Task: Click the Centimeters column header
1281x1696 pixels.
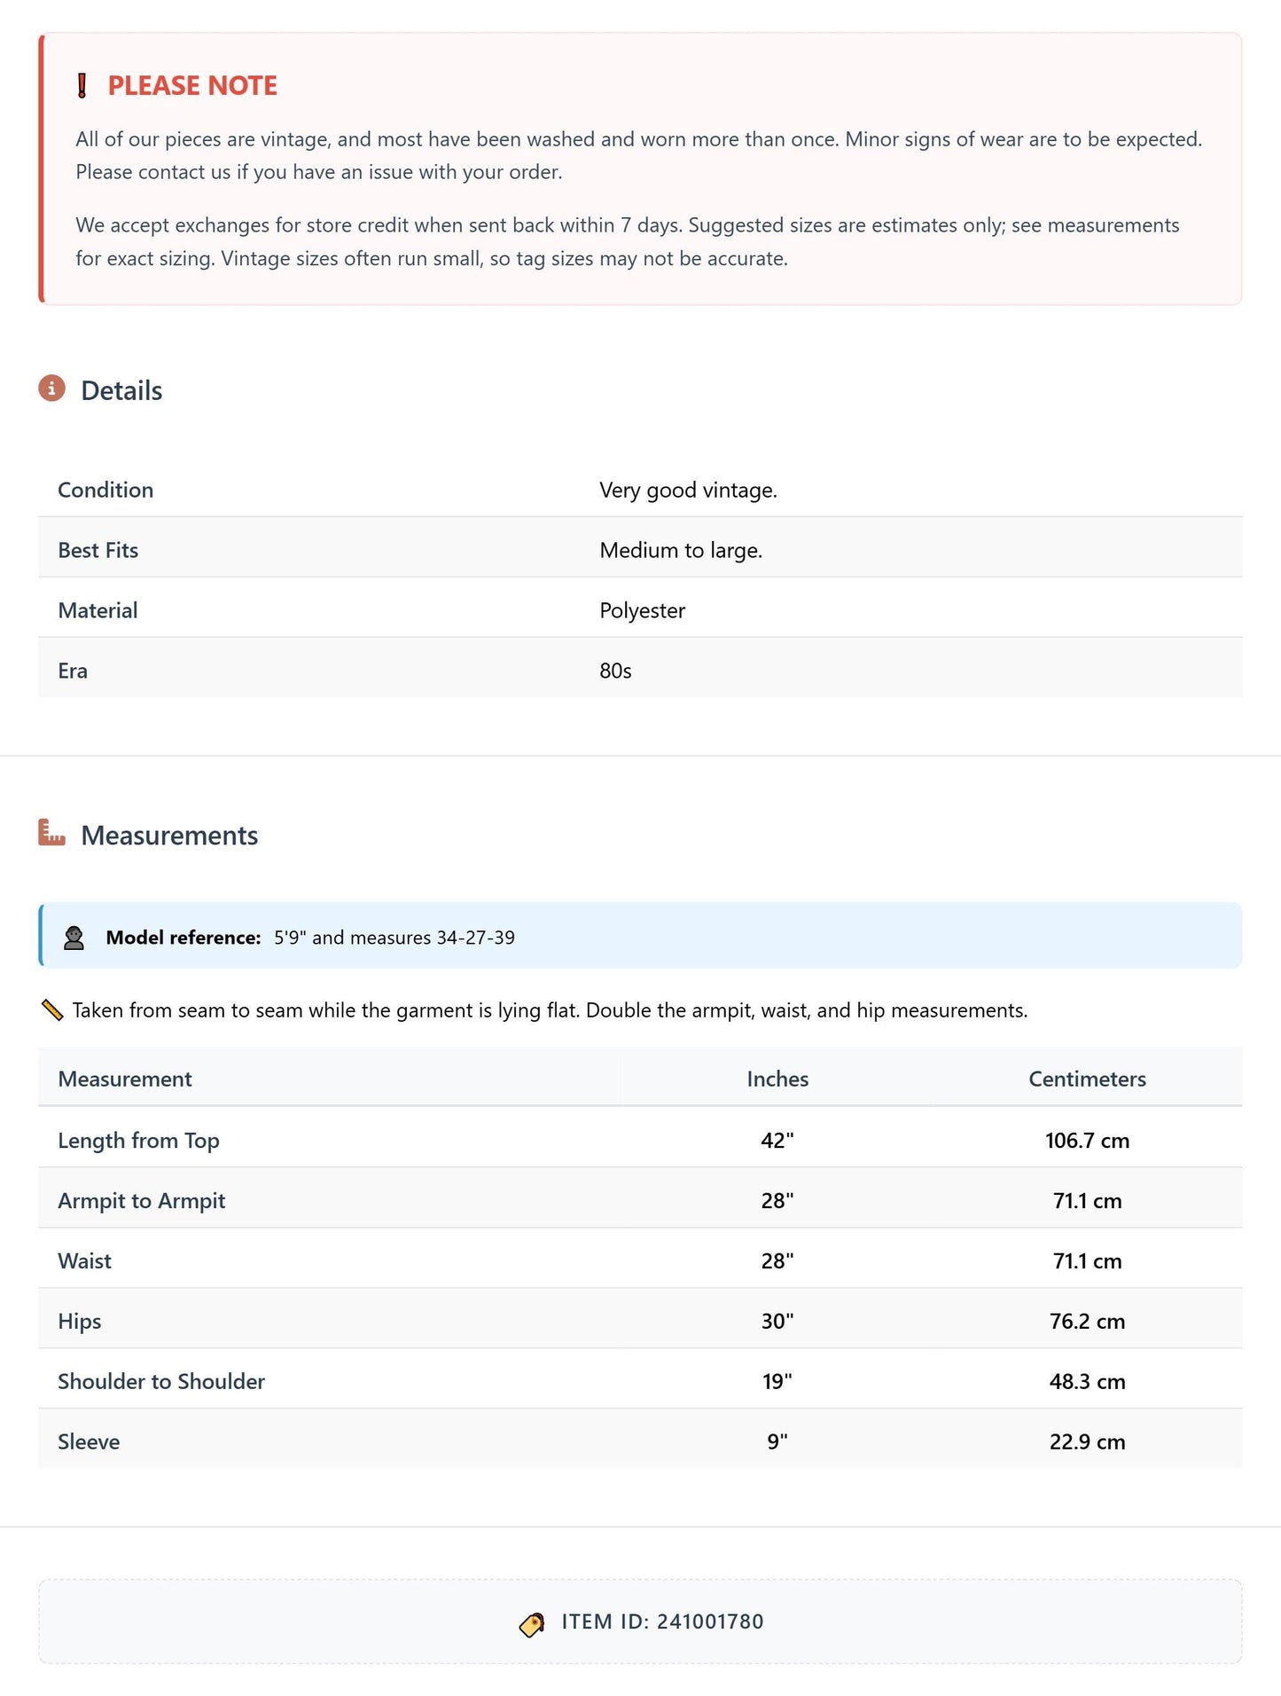Action: (1087, 1079)
